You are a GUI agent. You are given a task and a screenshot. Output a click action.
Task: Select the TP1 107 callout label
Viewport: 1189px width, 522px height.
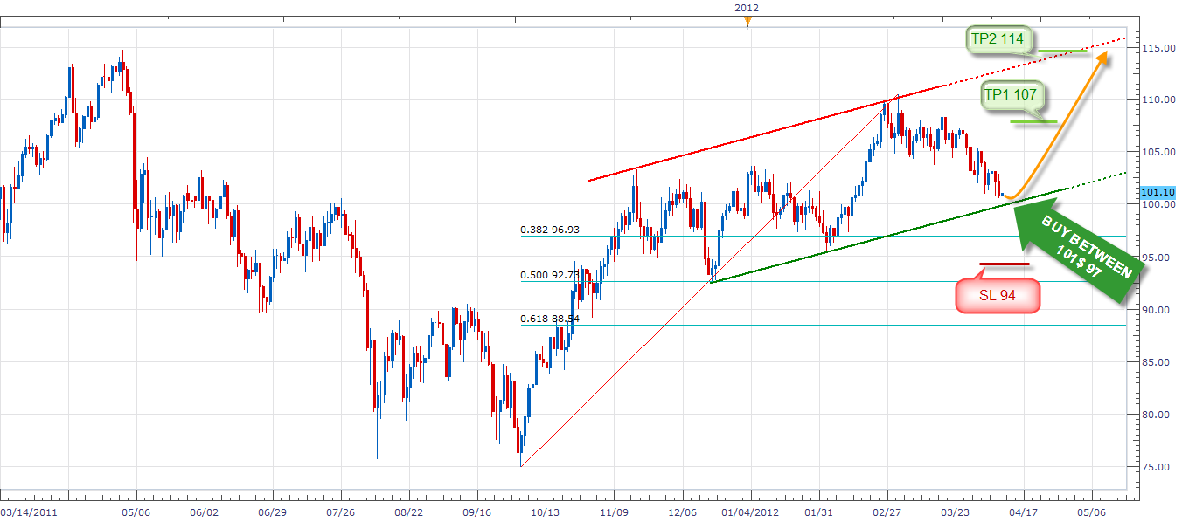point(1012,95)
